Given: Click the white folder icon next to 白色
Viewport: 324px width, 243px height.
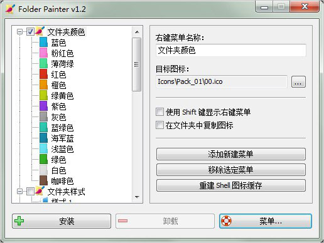Looking at the screenshot, I should (43, 170).
